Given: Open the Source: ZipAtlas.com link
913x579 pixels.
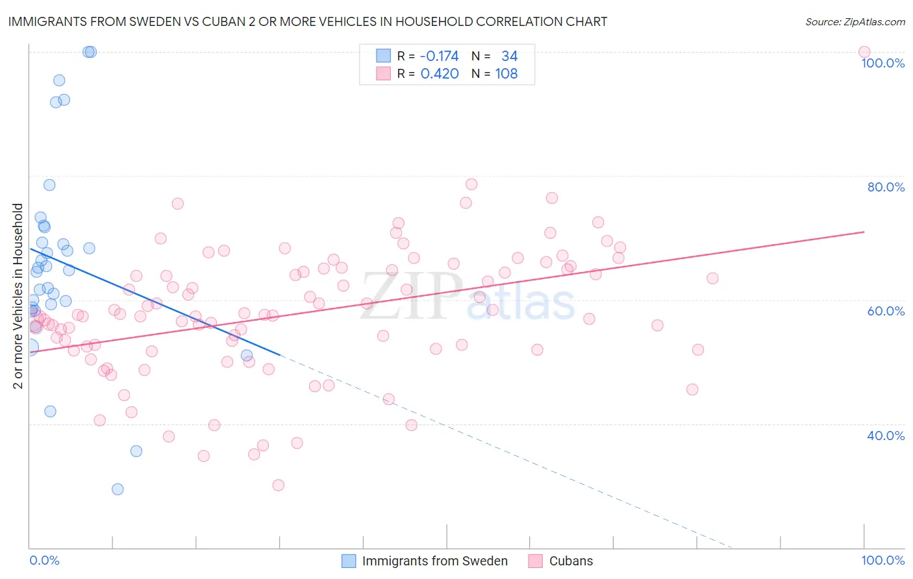Looking at the screenshot, I should 855,21.
